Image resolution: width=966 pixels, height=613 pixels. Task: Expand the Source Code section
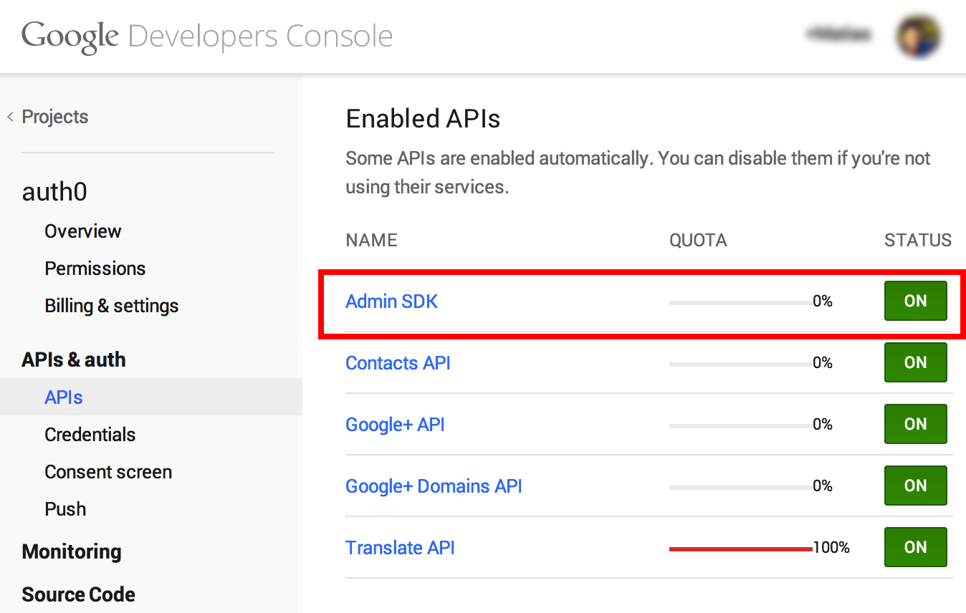[78, 594]
